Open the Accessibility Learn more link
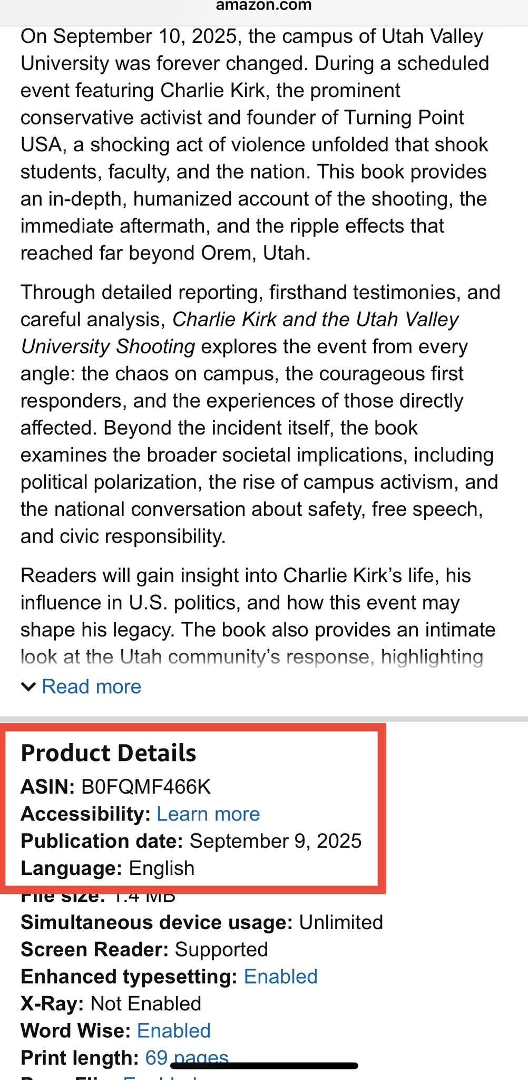This screenshot has height=1080, width=528. click(x=208, y=814)
